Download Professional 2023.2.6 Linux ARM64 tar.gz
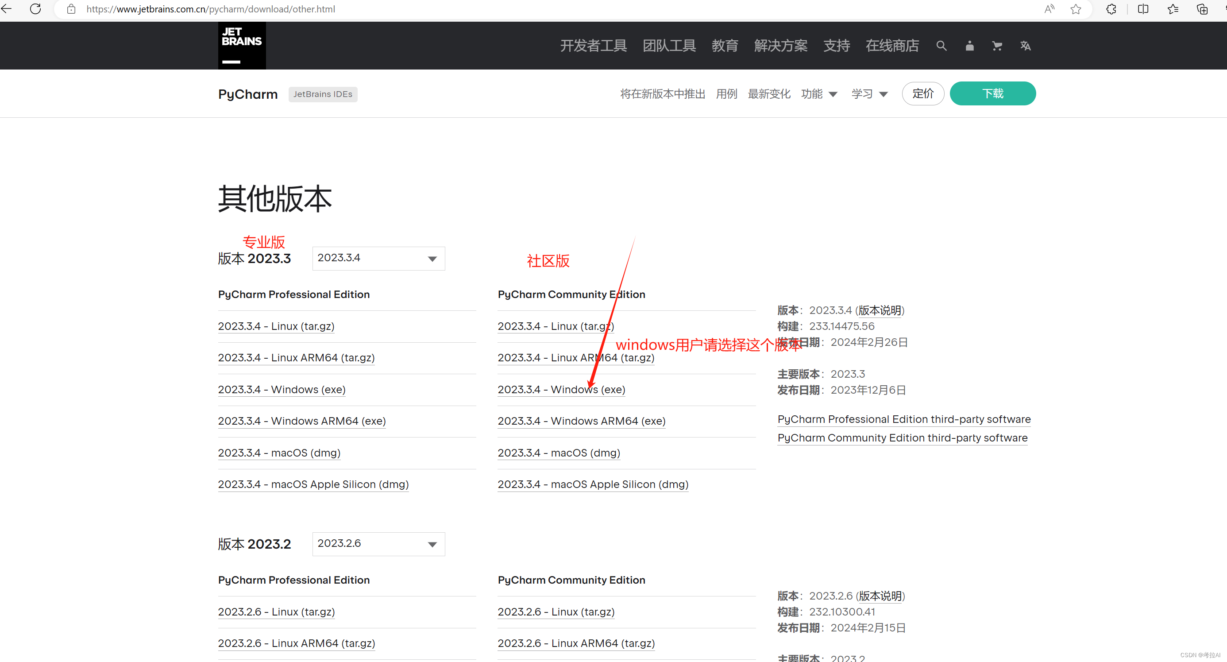1227x662 pixels. 297,643
